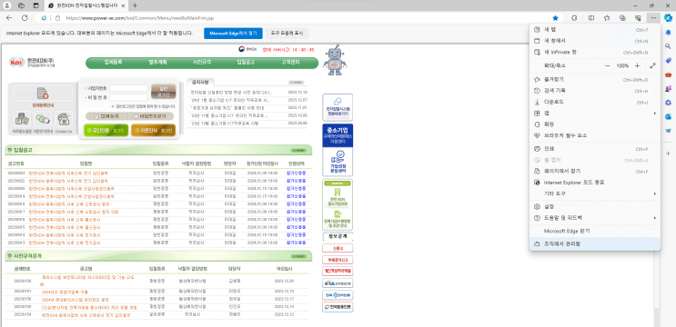Expand the 앱 submenu arrow
The width and height of the screenshot is (676, 327).
pos(654,114)
